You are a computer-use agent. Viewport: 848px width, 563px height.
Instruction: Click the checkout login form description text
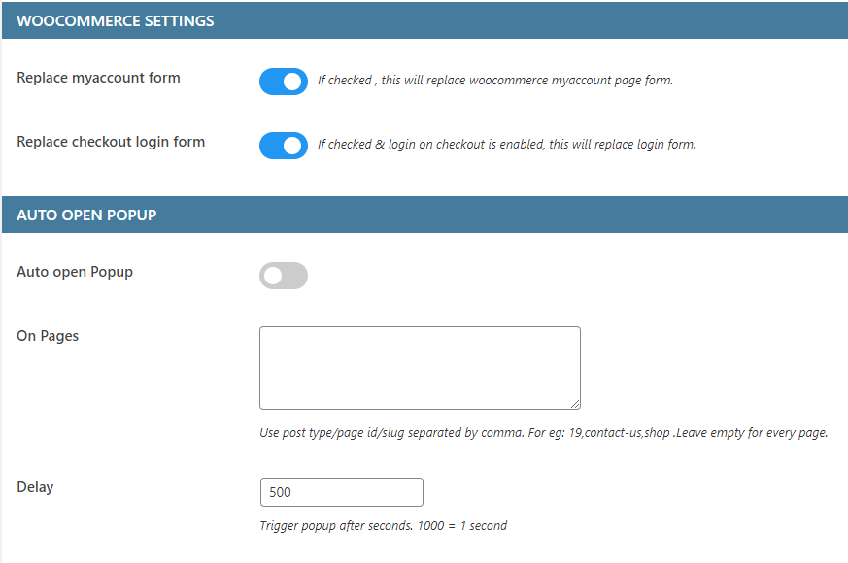point(507,145)
